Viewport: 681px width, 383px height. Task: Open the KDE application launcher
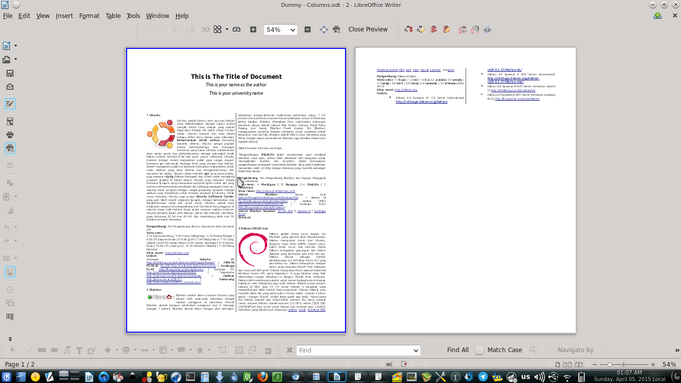point(7,377)
